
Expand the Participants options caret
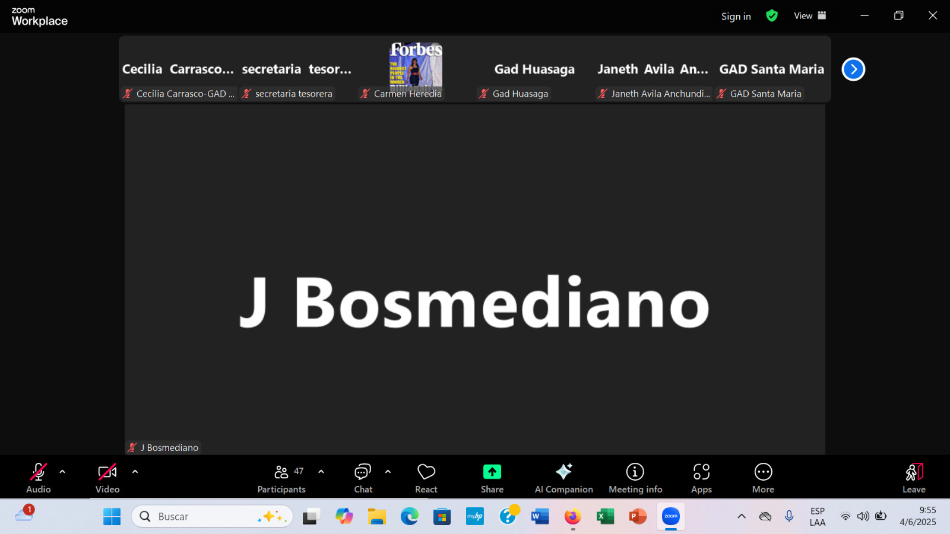point(321,472)
